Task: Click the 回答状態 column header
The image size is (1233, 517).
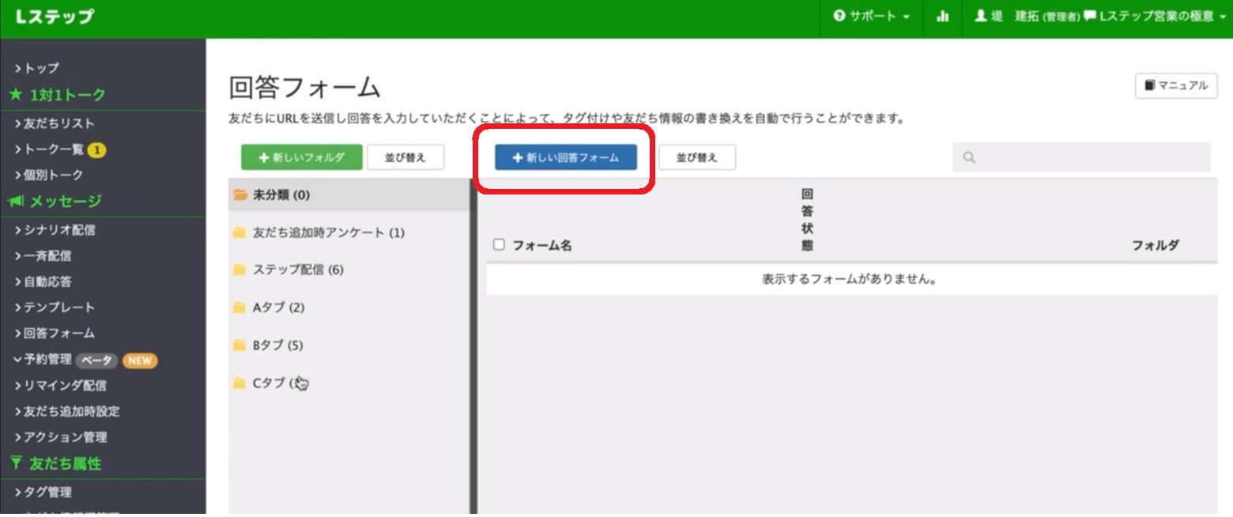Action: (x=807, y=220)
